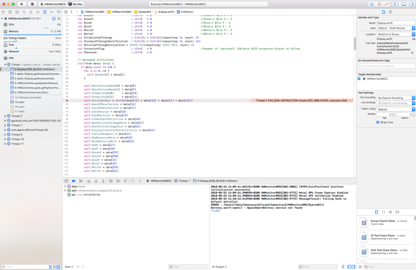The height and width of the screenshot is (270, 416).
Task: Open the test navigator diamond icon
Action: tap(38, 12)
